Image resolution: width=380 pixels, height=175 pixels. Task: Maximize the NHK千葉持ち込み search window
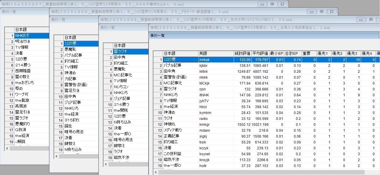[x=272, y=4]
